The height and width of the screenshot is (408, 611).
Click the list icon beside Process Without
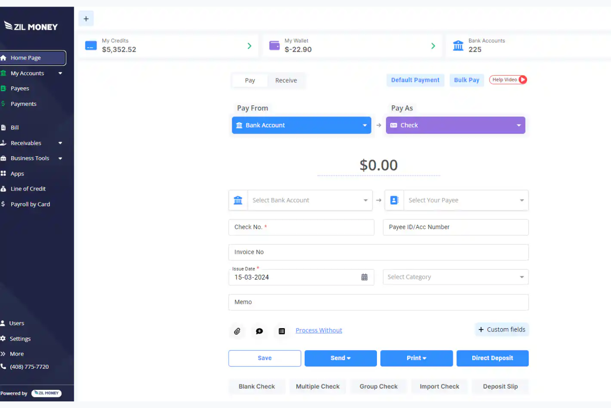[282, 331]
